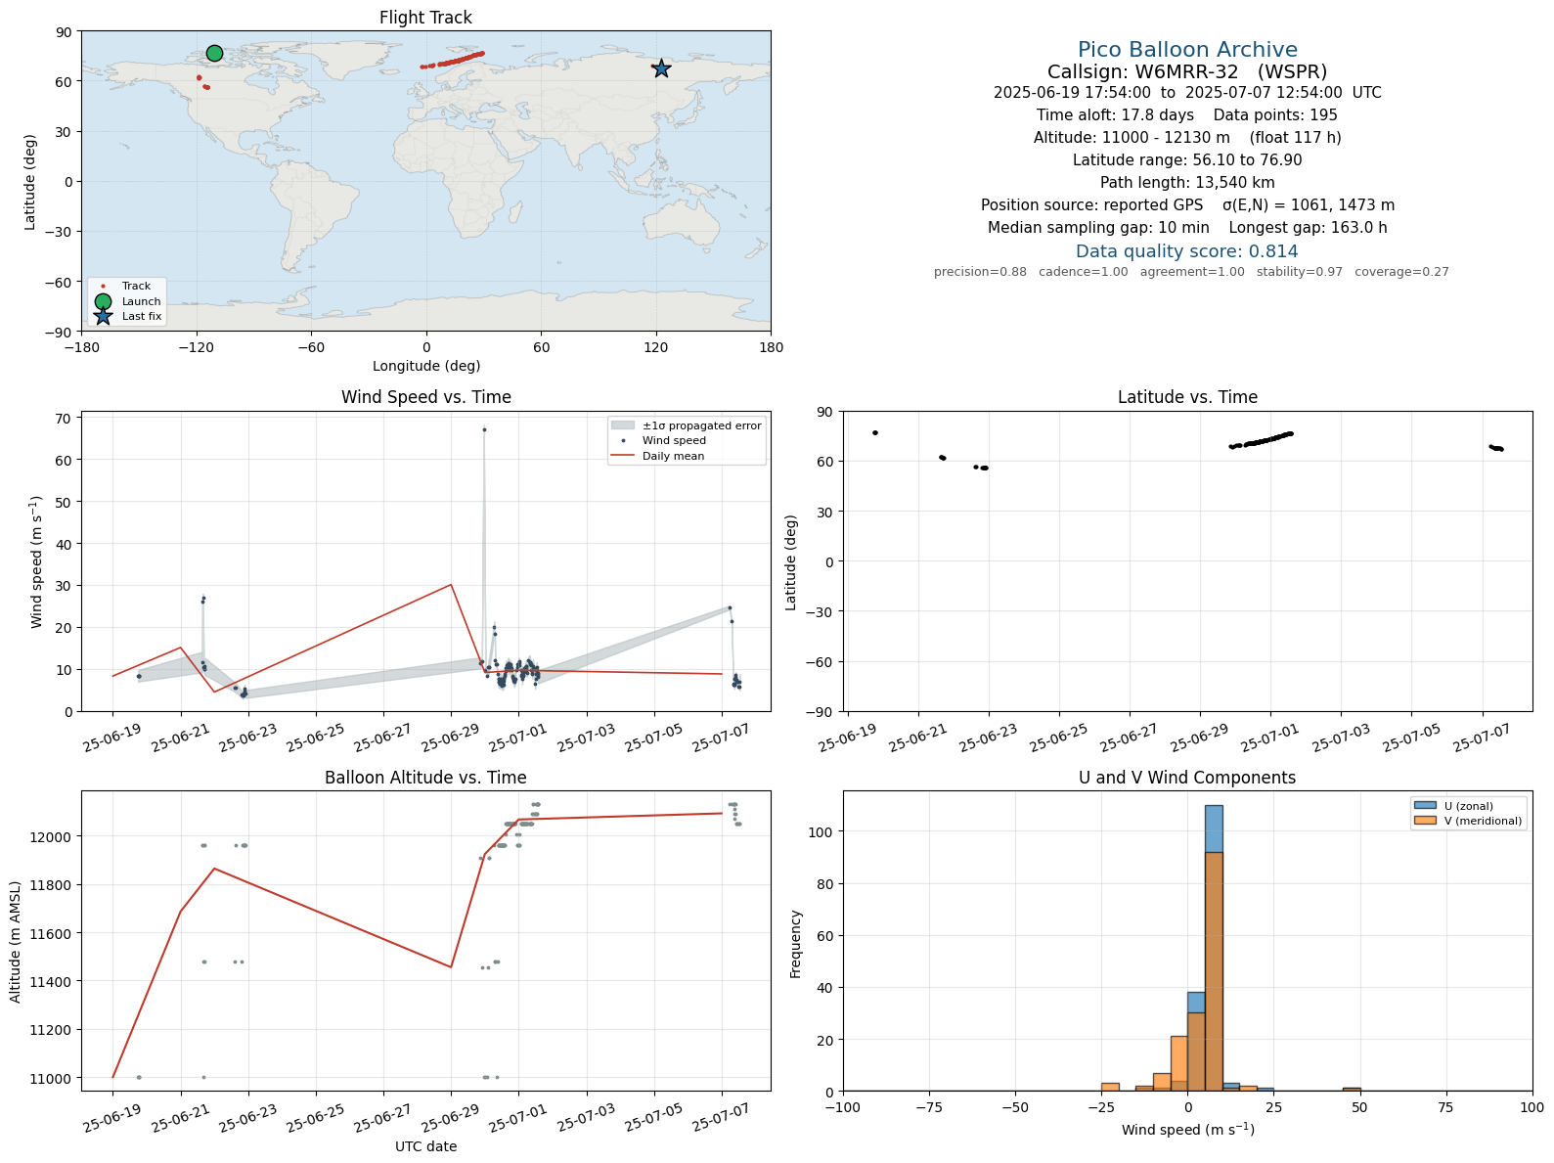Click the "Last fix" label in the map legend
Screen dimensions: 1554x1163
pyautogui.click(x=142, y=316)
